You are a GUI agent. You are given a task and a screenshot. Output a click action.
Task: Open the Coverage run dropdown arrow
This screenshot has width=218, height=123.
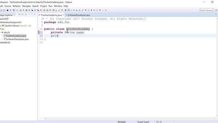coord(35,10)
